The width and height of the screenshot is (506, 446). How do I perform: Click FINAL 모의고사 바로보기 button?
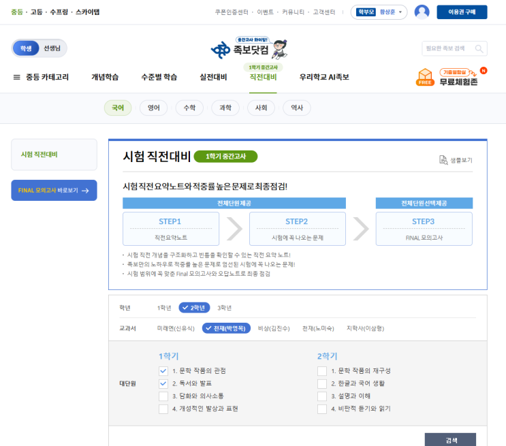[54, 191]
